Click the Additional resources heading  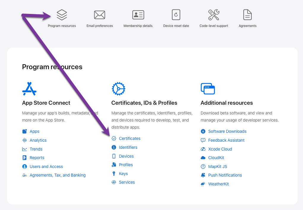tap(227, 103)
